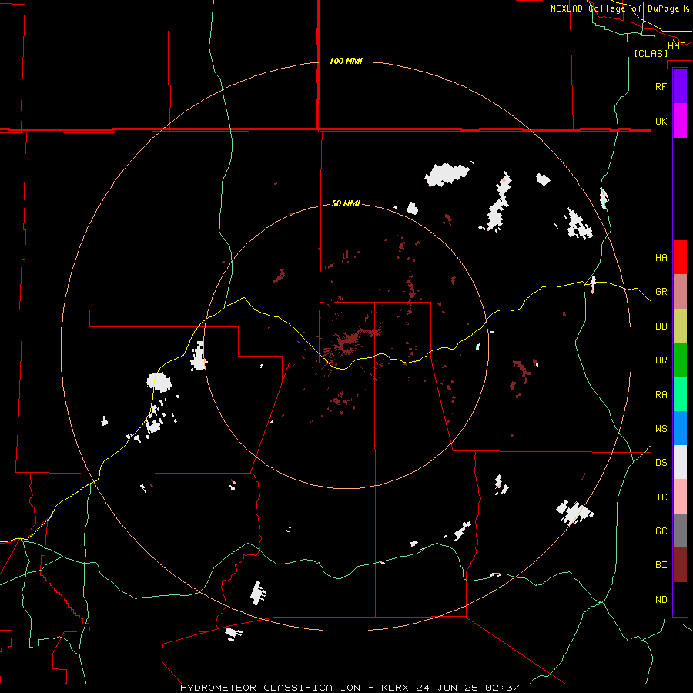Viewport: 693px width, 693px height.
Task: Click the 100 NMI range ring label
Action: point(346,61)
